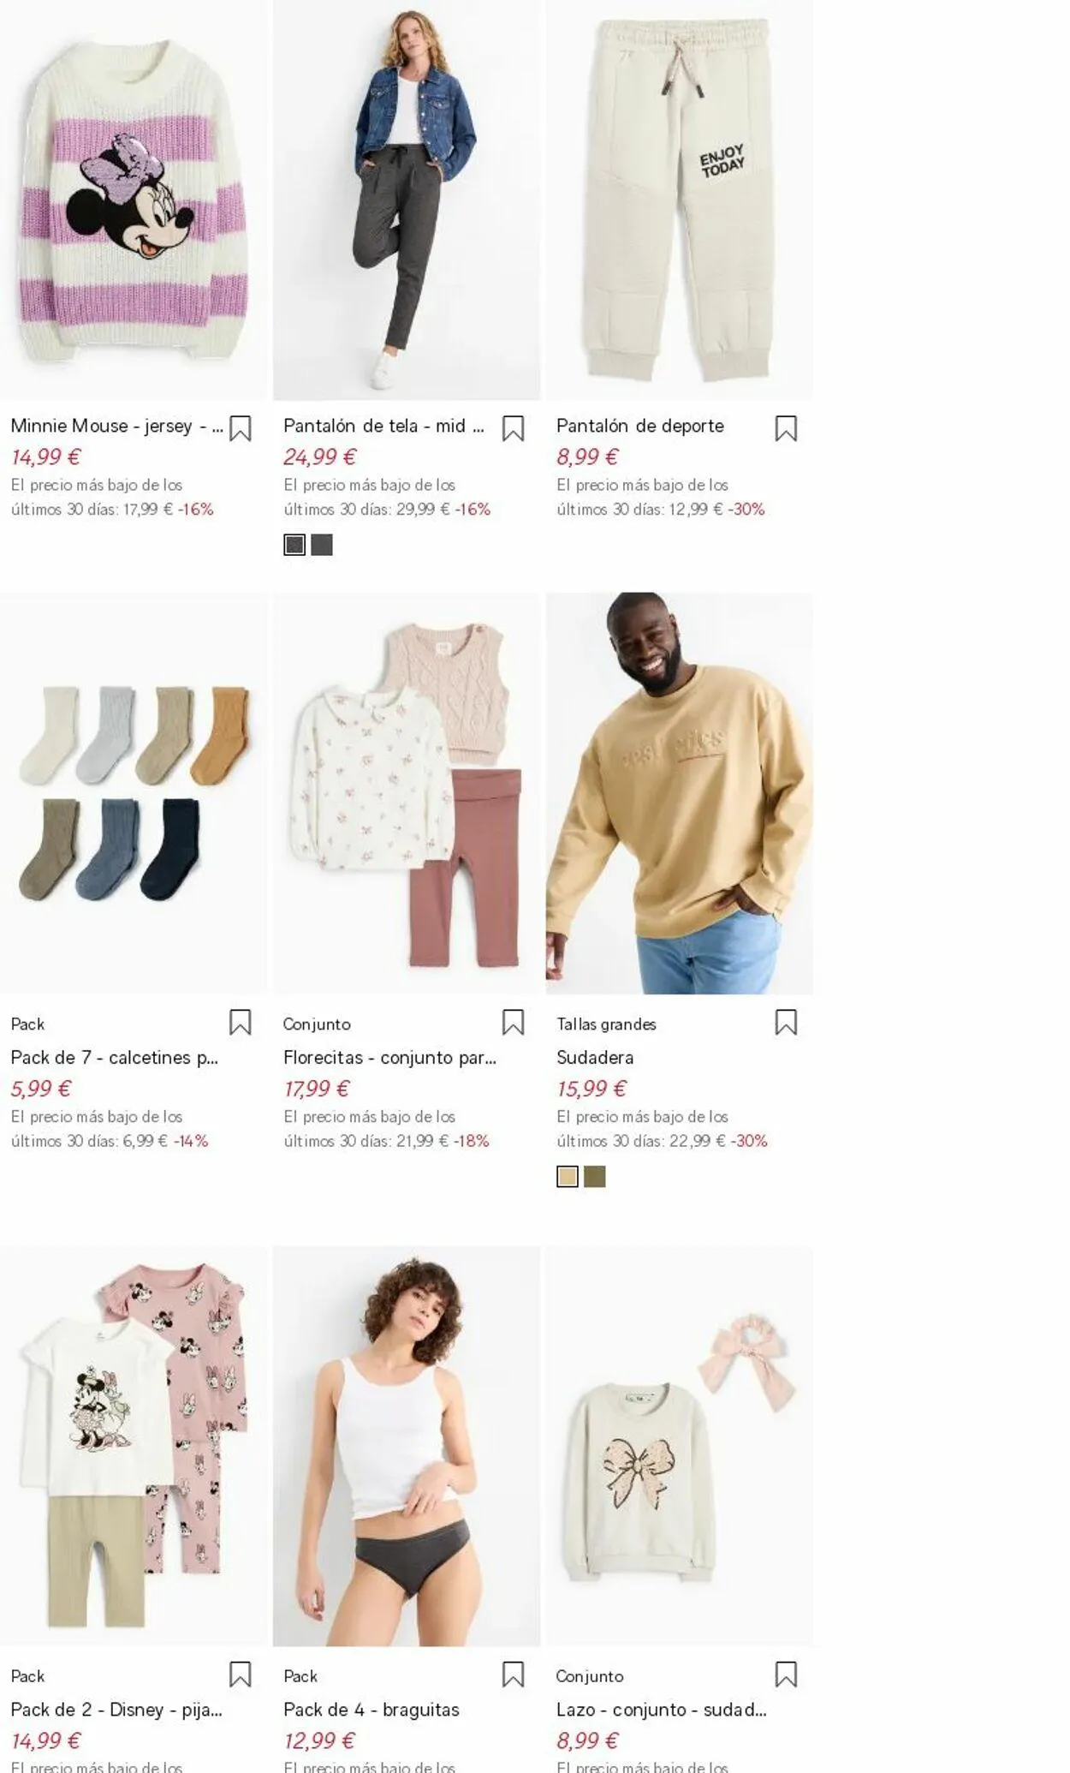Save Pantalón de tela to wishlist

tap(513, 428)
